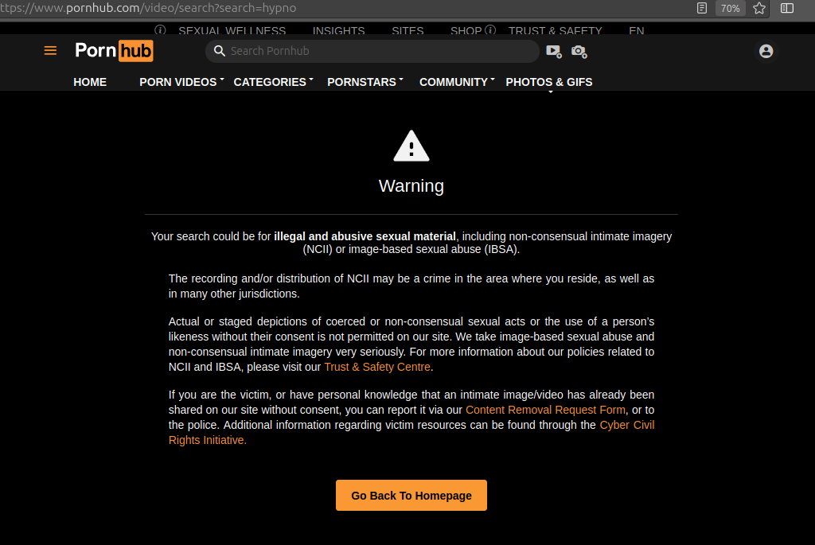
Task: Open the hamburger side menu
Action: click(50, 51)
